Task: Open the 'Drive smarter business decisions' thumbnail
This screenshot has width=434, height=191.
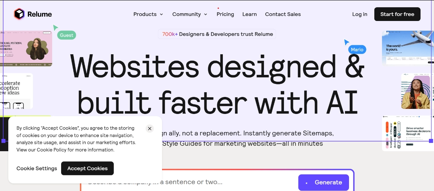Action: tap(408, 133)
